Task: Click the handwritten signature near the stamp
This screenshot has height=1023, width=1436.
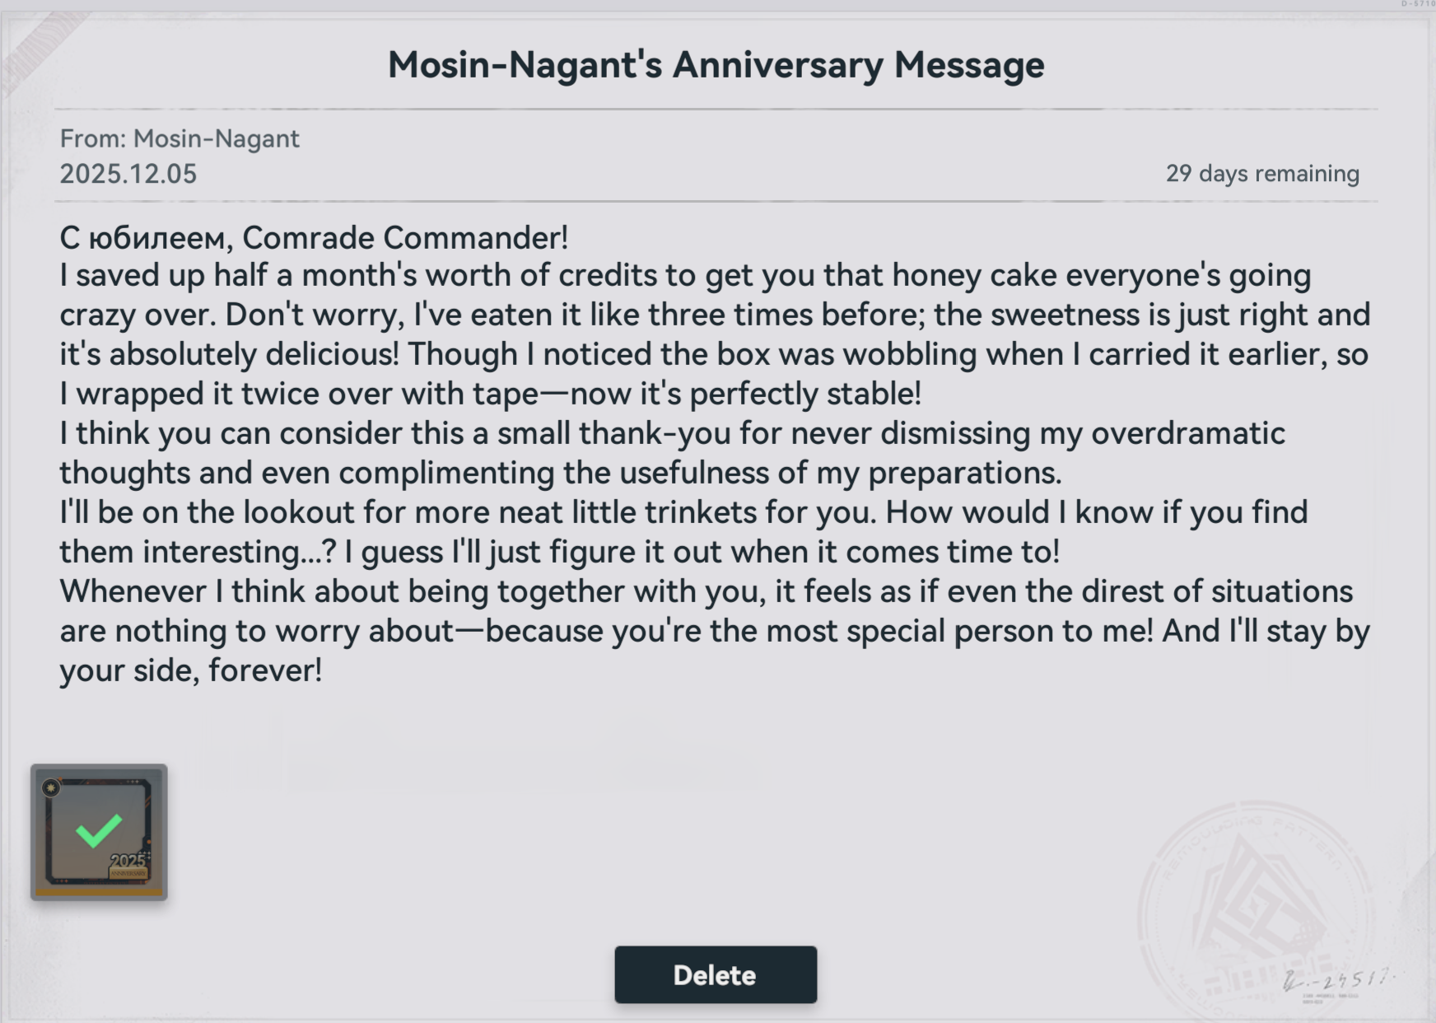Action: pos(1336,980)
